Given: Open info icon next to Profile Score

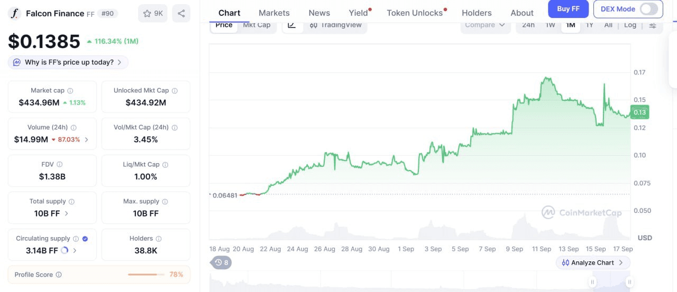Looking at the screenshot, I should click(x=59, y=275).
